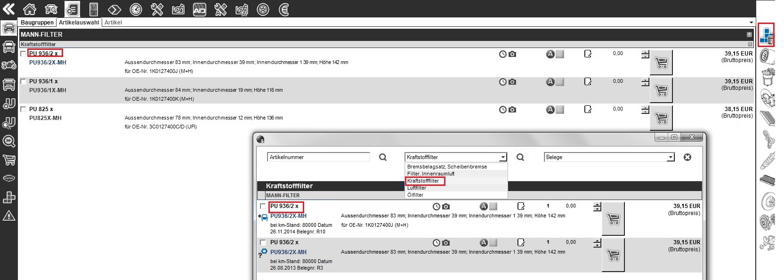The height and width of the screenshot is (280, 784).
Task: Select the motorcycle icon in left sidebar
Action: tap(9, 65)
